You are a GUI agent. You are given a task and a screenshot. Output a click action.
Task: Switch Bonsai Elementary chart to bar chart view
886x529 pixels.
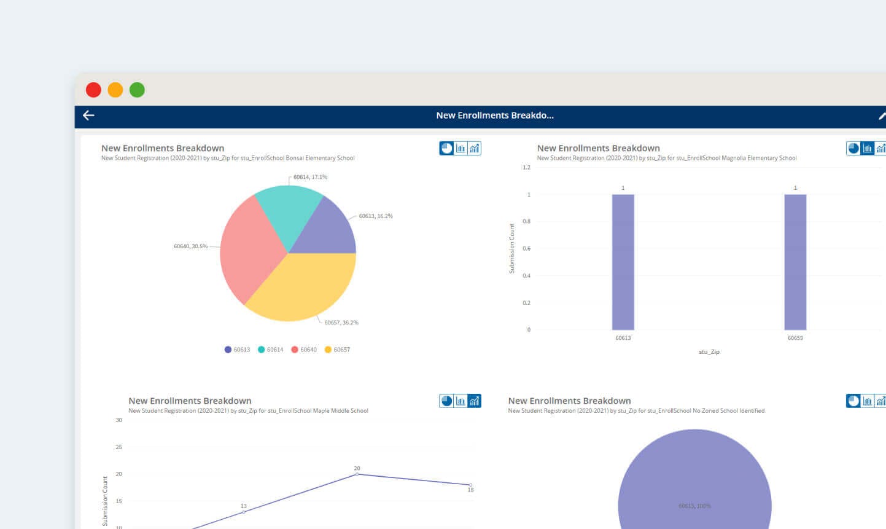tap(460, 147)
